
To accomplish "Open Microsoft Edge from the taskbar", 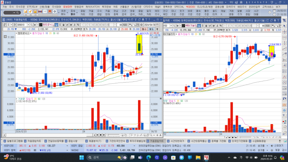I will click(148, 157).
